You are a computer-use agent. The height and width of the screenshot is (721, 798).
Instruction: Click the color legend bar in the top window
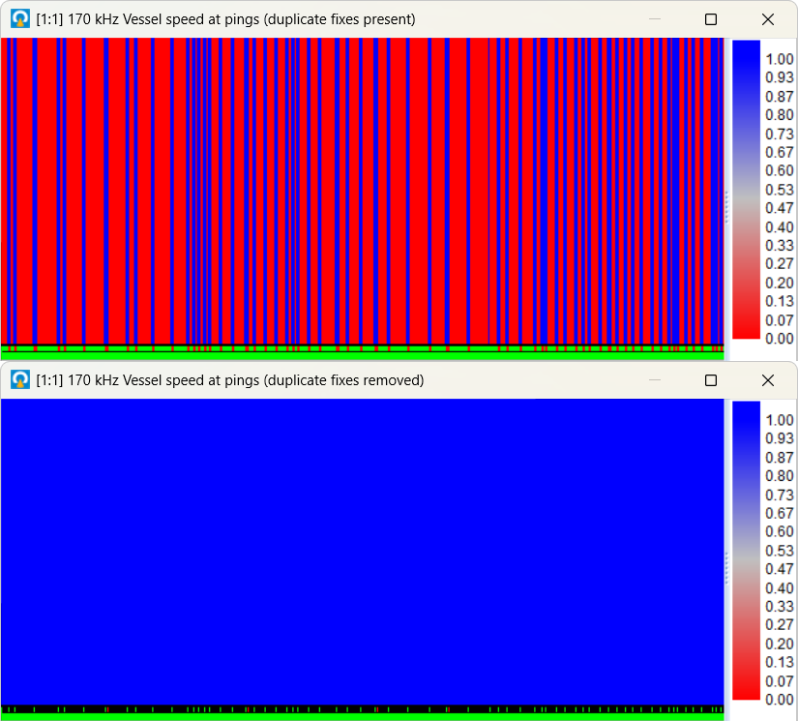point(746,190)
